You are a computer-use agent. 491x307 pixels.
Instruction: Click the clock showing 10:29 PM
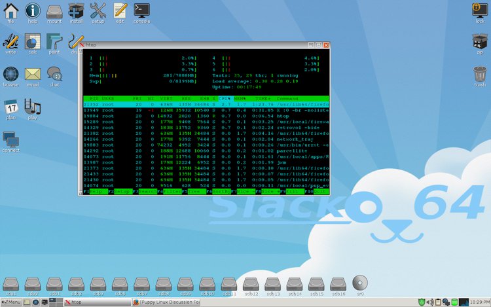tap(480, 302)
